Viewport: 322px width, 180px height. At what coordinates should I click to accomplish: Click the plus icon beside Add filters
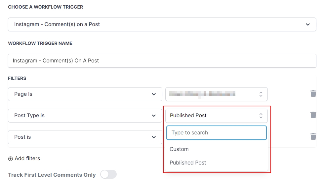click(x=11, y=159)
